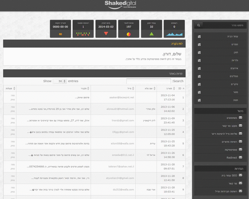Viewport: 249px width, 199px height.
Task: Click the house icon beside פוטר
Action: pyautogui.click(x=199, y=92)
